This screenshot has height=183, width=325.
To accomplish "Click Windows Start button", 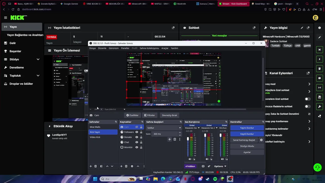I will (x=95, y=179).
